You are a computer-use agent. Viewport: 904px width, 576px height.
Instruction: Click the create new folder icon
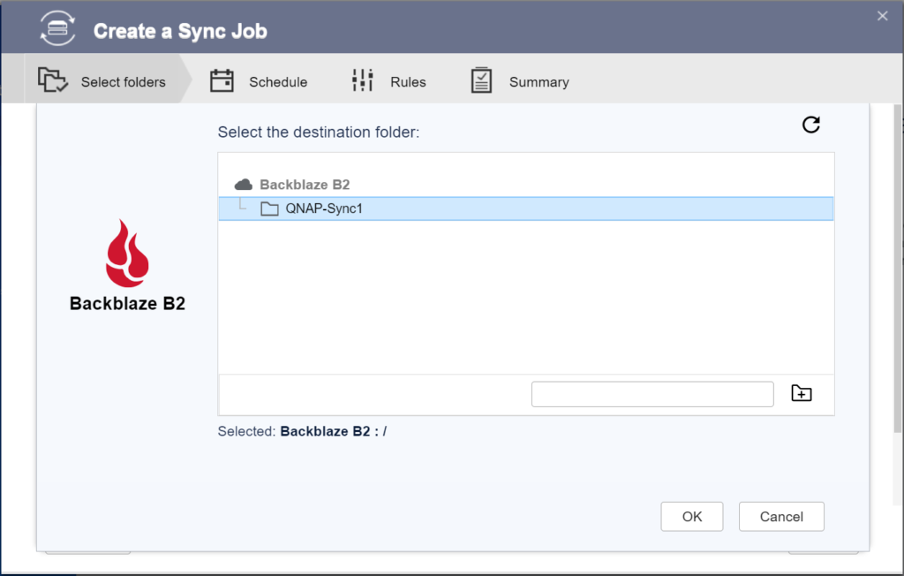(802, 393)
